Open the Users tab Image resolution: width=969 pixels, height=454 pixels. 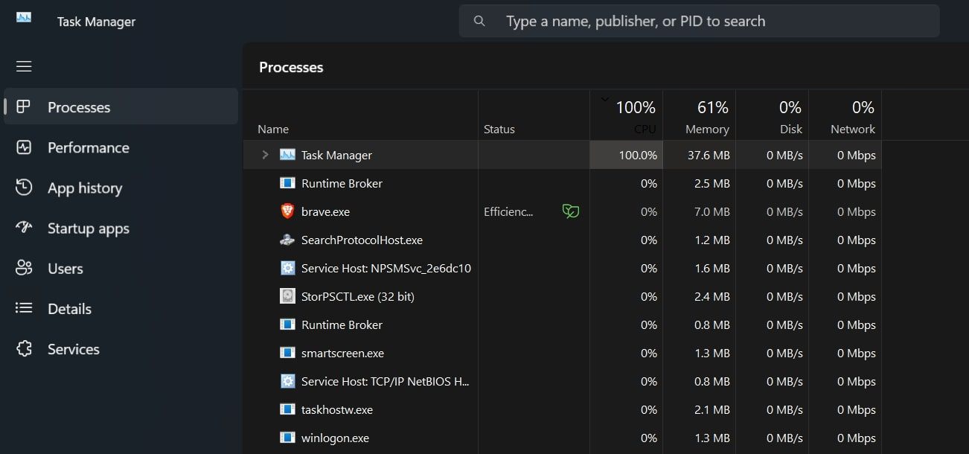121,267
